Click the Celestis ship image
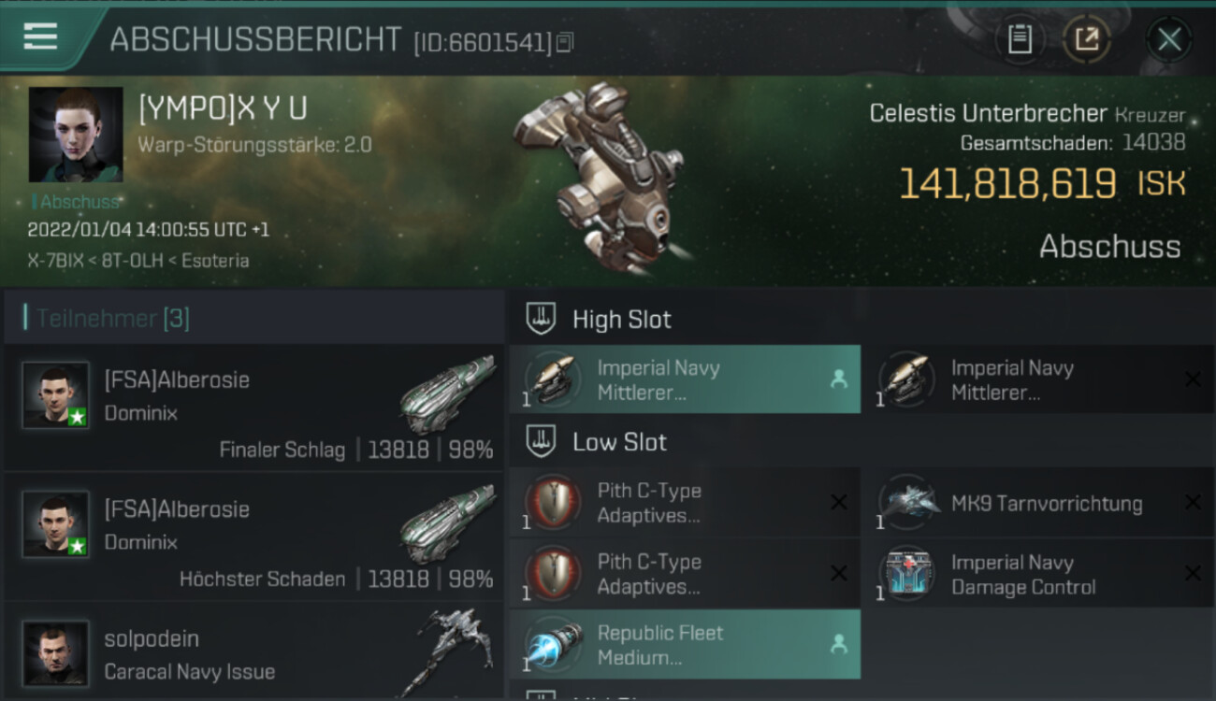1216x701 pixels. click(599, 178)
